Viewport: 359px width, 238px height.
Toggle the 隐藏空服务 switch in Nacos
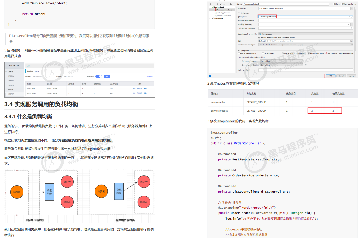(99, 76)
